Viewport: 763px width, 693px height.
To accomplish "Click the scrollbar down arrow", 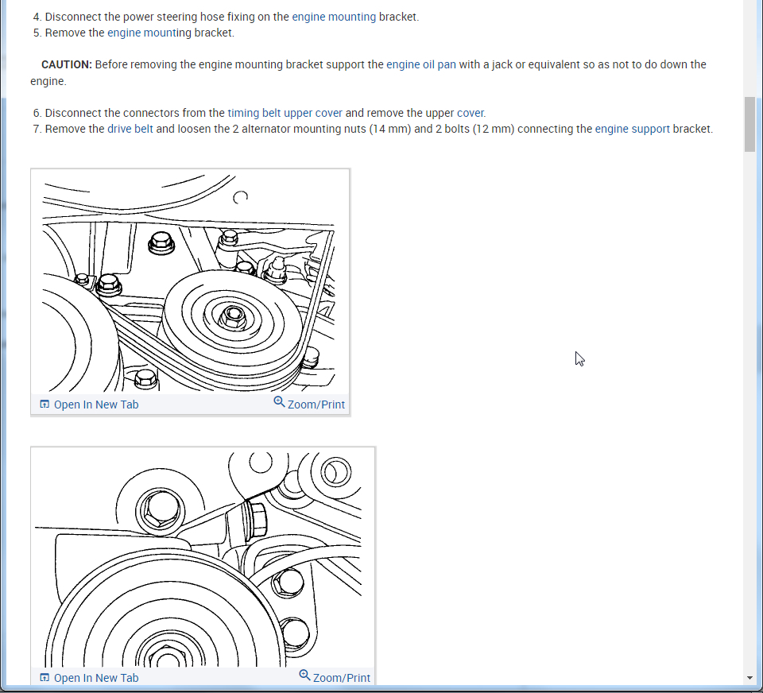I will click(x=749, y=678).
